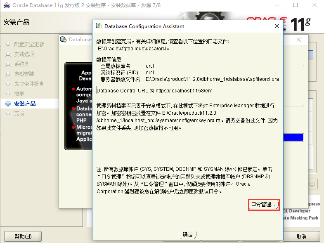Close the Database Configuration Assistant dialog

click(277, 26)
